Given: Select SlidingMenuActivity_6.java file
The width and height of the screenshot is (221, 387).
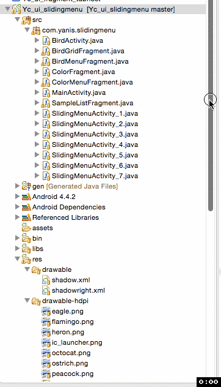Looking at the screenshot, I should 95,165.
